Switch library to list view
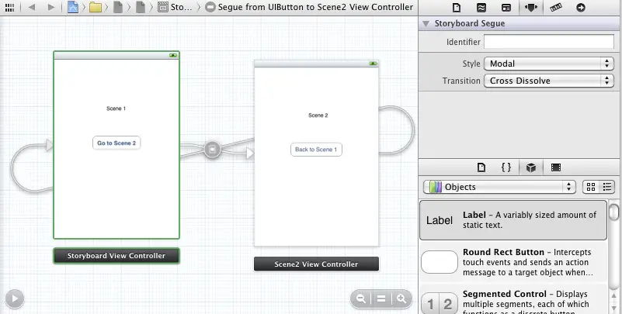 coord(608,187)
